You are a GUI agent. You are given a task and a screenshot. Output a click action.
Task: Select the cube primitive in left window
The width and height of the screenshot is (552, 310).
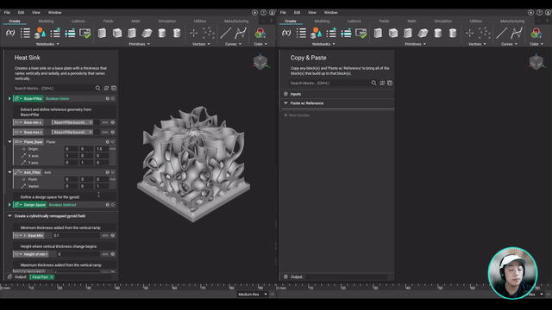117,33
